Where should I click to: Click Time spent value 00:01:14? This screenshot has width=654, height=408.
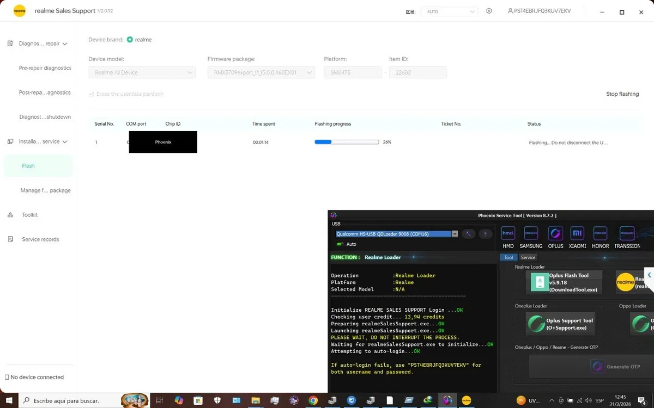click(x=261, y=143)
